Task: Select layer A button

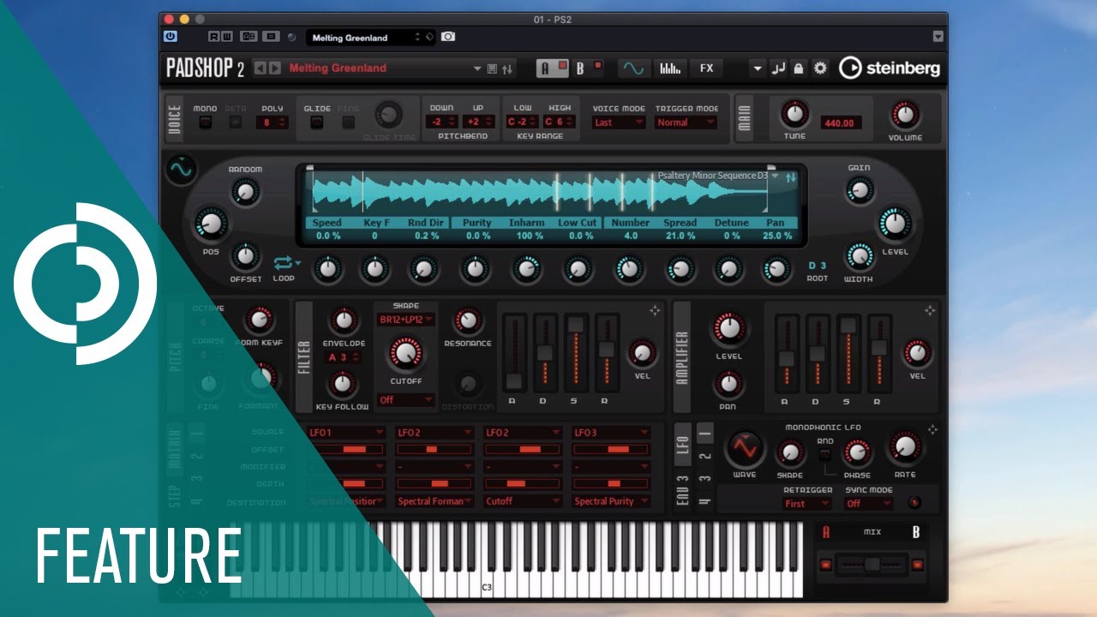Action: (x=552, y=68)
